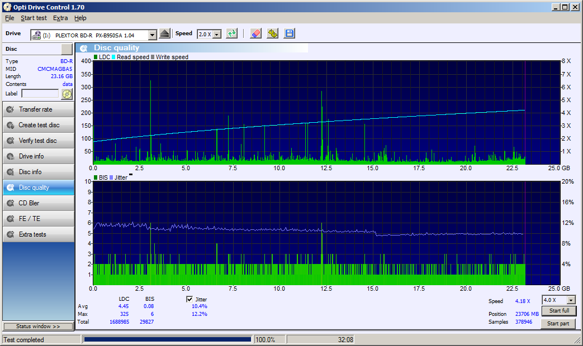
Task: Click the yellow options icon in the toolbar
Action: [273, 34]
